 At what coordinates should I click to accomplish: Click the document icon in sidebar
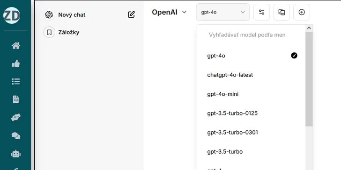(x=16, y=99)
